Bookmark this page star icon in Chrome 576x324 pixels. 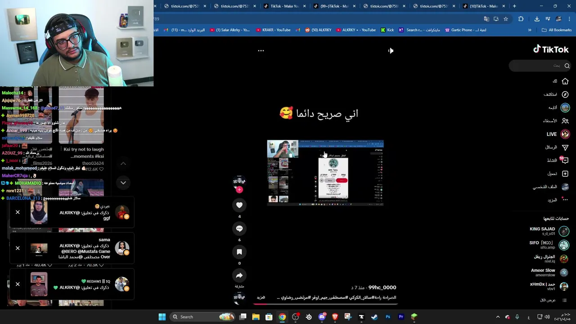coord(506,19)
